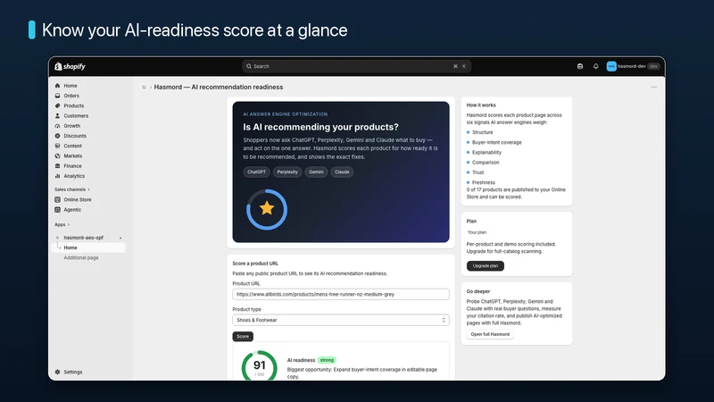This screenshot has width=714, height=402.
Task: Click the pin icon beside hasmord-aeo-spf
Action: point(120,238)
